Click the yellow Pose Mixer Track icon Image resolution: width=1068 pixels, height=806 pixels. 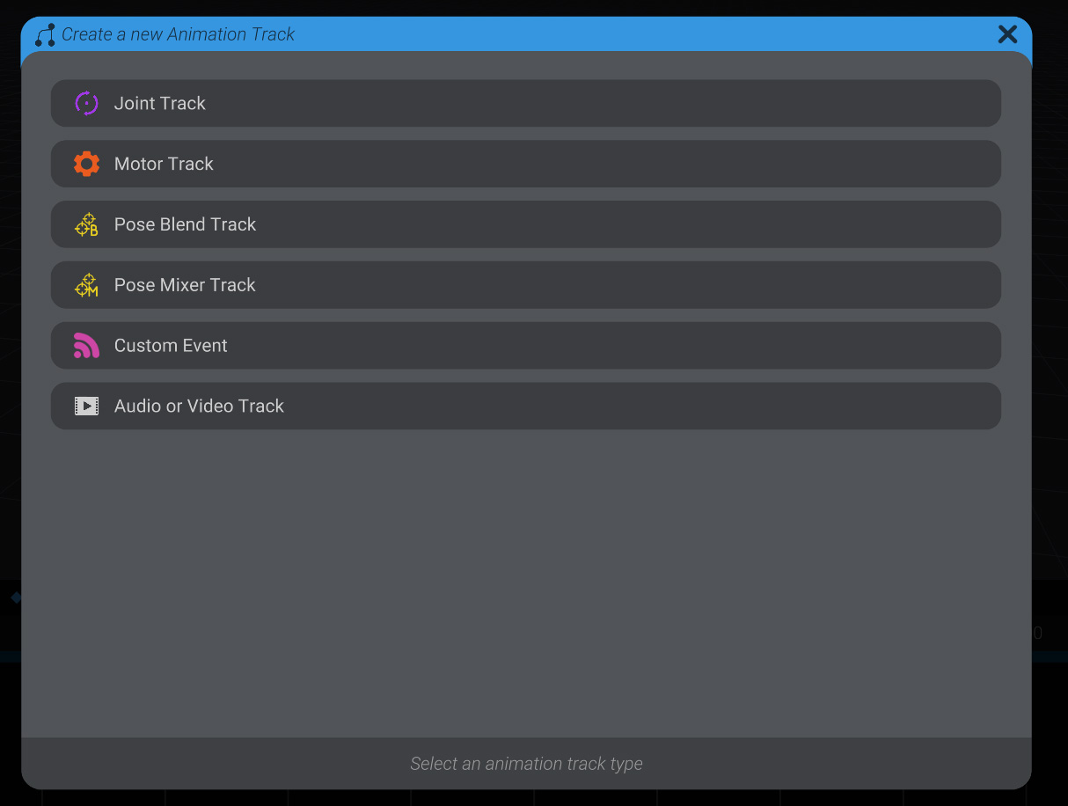coord(86,285)
